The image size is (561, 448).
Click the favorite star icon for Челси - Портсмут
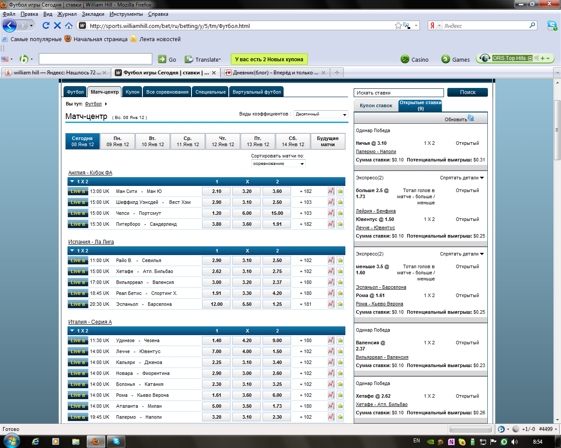click(340, 213)
